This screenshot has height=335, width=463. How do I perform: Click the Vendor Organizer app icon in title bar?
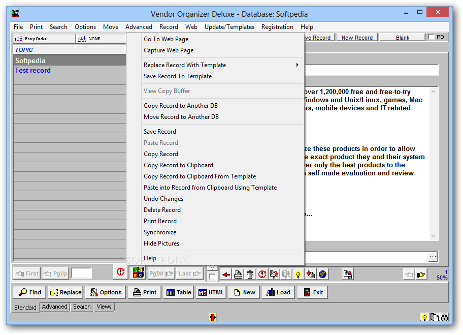coord(15,14)
